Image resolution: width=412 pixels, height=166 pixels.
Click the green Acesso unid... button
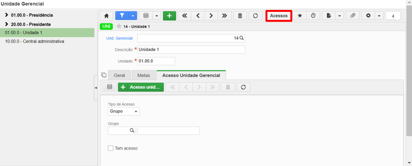pos(141,87)
